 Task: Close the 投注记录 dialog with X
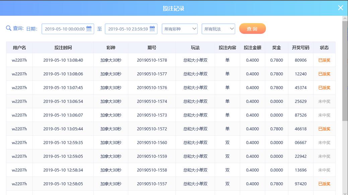click(x=340, y=8)
